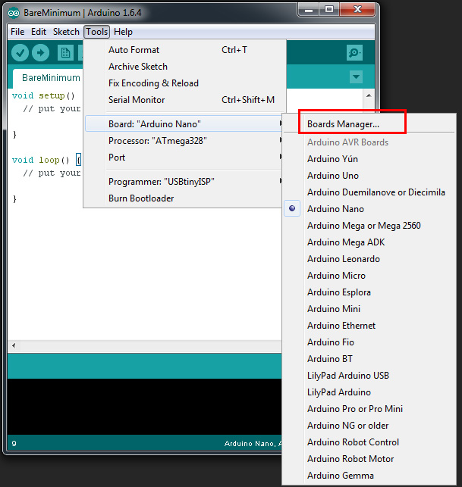This screenshot has height=487, width=462.
Task: Click the editor scrollbar up arrow
Action: coord(369,96)
